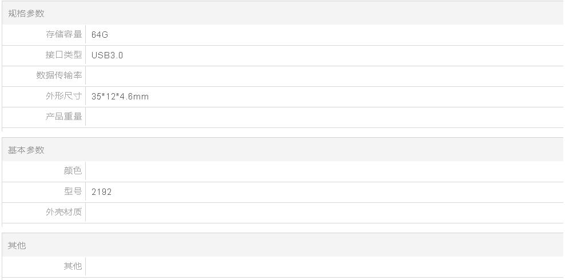
Task: Click the empty 外壳材质 value cell
Action: (324, 213)
